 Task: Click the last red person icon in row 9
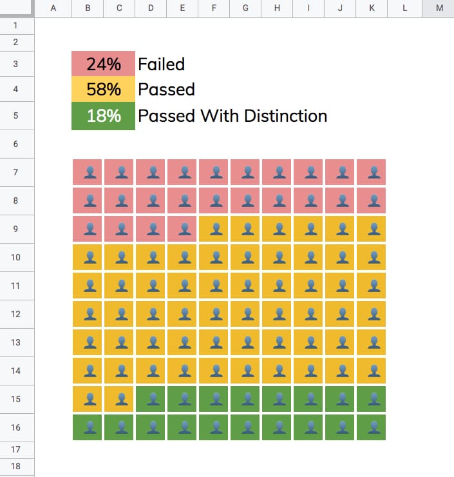point(182,229)
